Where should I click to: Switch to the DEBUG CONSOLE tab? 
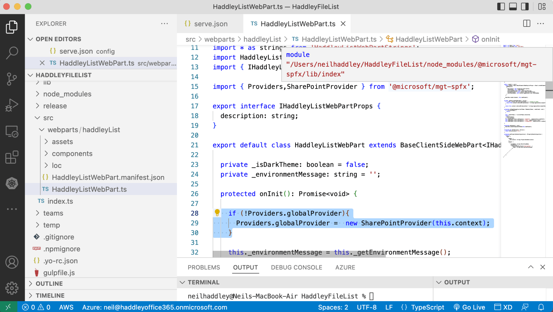(296, 267)
